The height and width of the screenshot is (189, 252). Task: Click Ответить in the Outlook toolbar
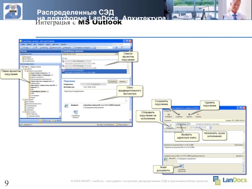coord(43,48)
